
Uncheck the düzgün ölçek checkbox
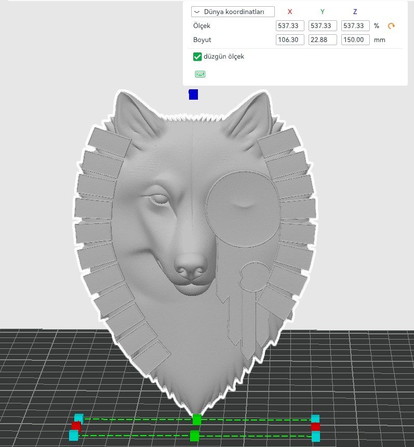click(x=197, y=57)
